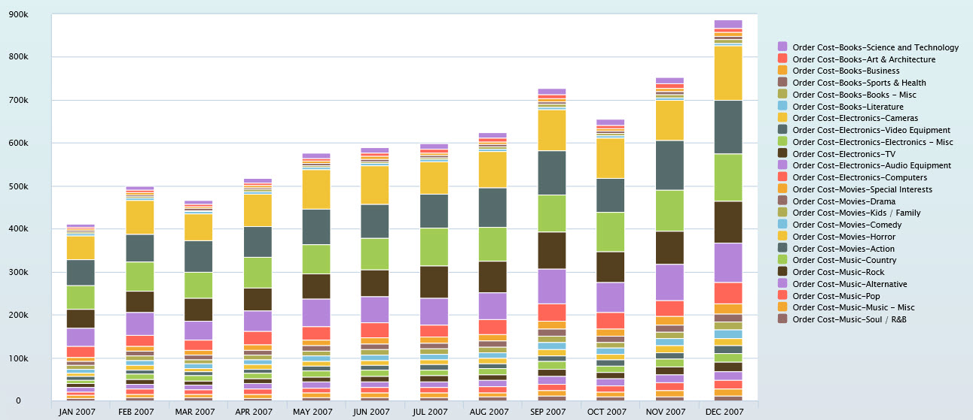This screenshot has height=420, width=973.
Task: Click the large yellow Cameras segment in DEC 2007
Action: pos(728,73)
